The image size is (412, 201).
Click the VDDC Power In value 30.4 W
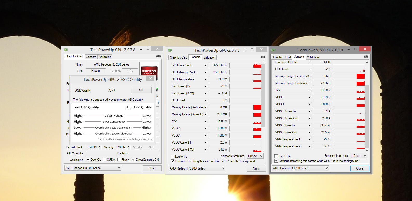322,125
